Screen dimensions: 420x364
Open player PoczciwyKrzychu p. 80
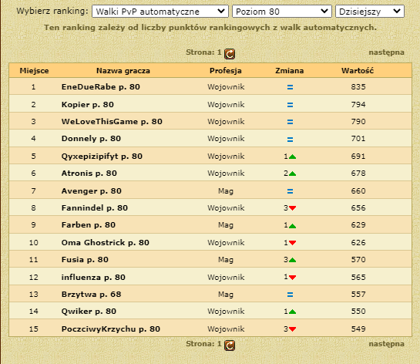tap(111, 329)
